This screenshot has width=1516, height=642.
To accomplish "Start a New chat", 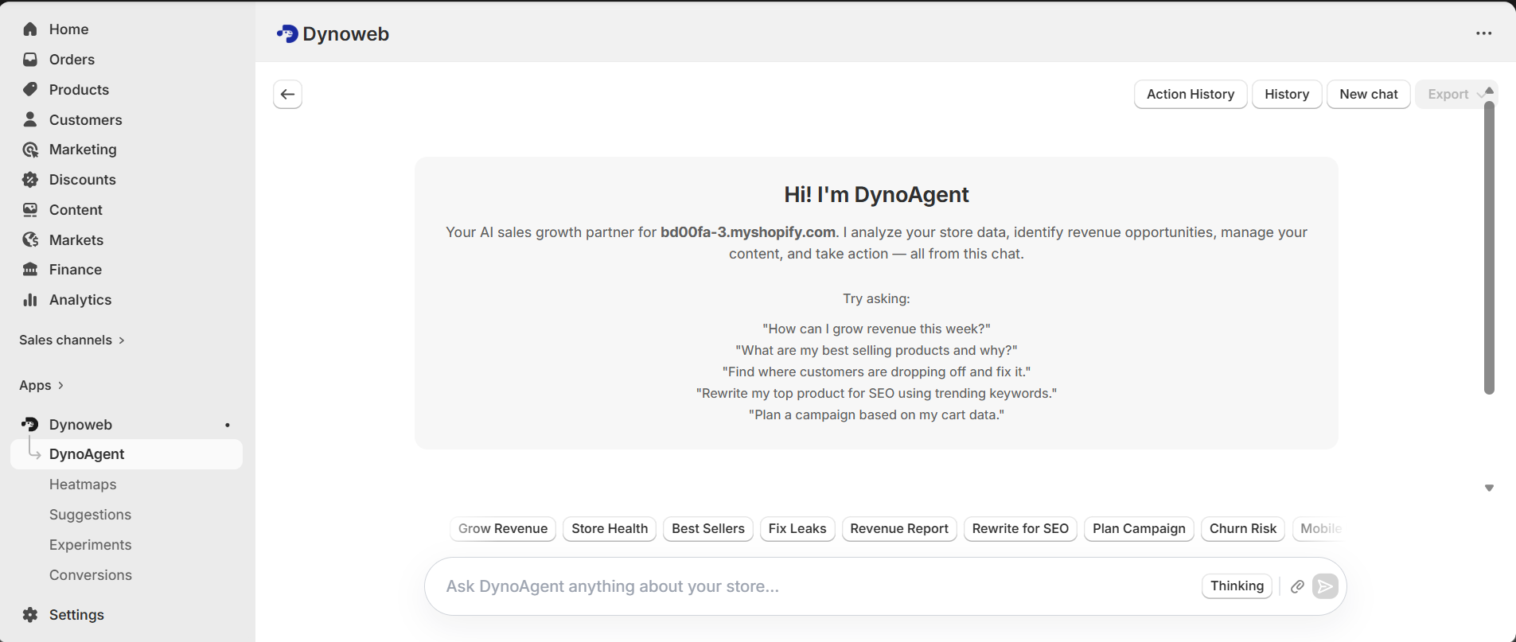I will 1368,94.
